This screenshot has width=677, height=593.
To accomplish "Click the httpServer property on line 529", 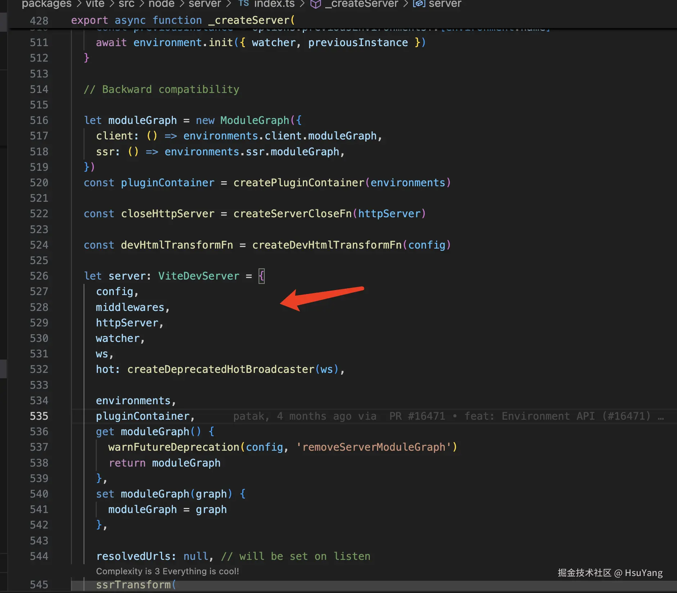I will click(127, 323).
